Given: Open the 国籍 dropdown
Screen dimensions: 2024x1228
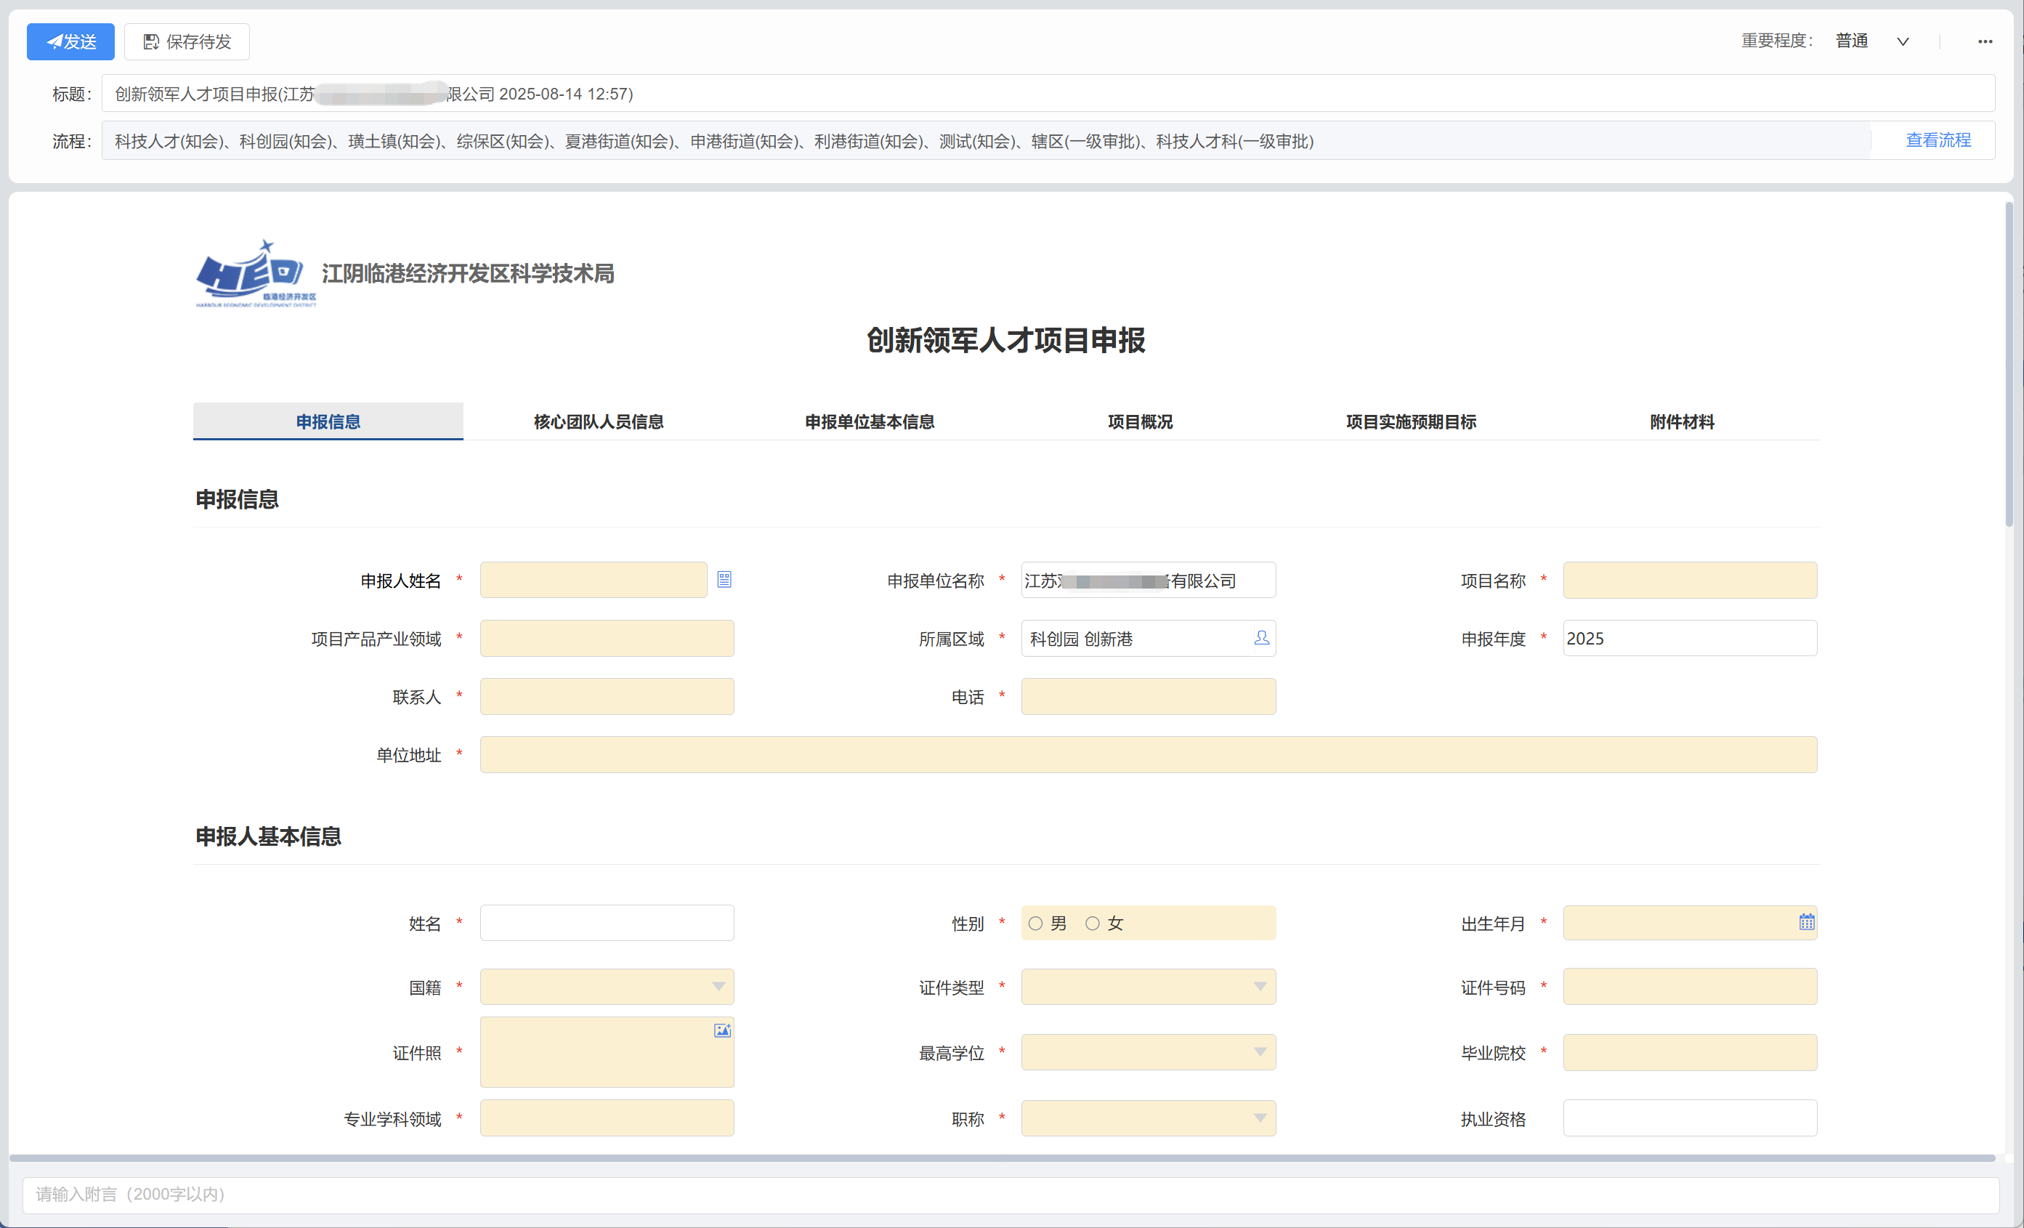Looking at the screenshot, I should click(x=607, y=987).
